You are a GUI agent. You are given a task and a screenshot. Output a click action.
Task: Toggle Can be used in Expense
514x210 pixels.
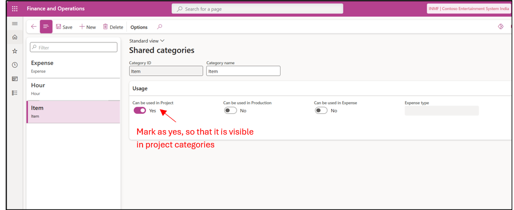321,111
